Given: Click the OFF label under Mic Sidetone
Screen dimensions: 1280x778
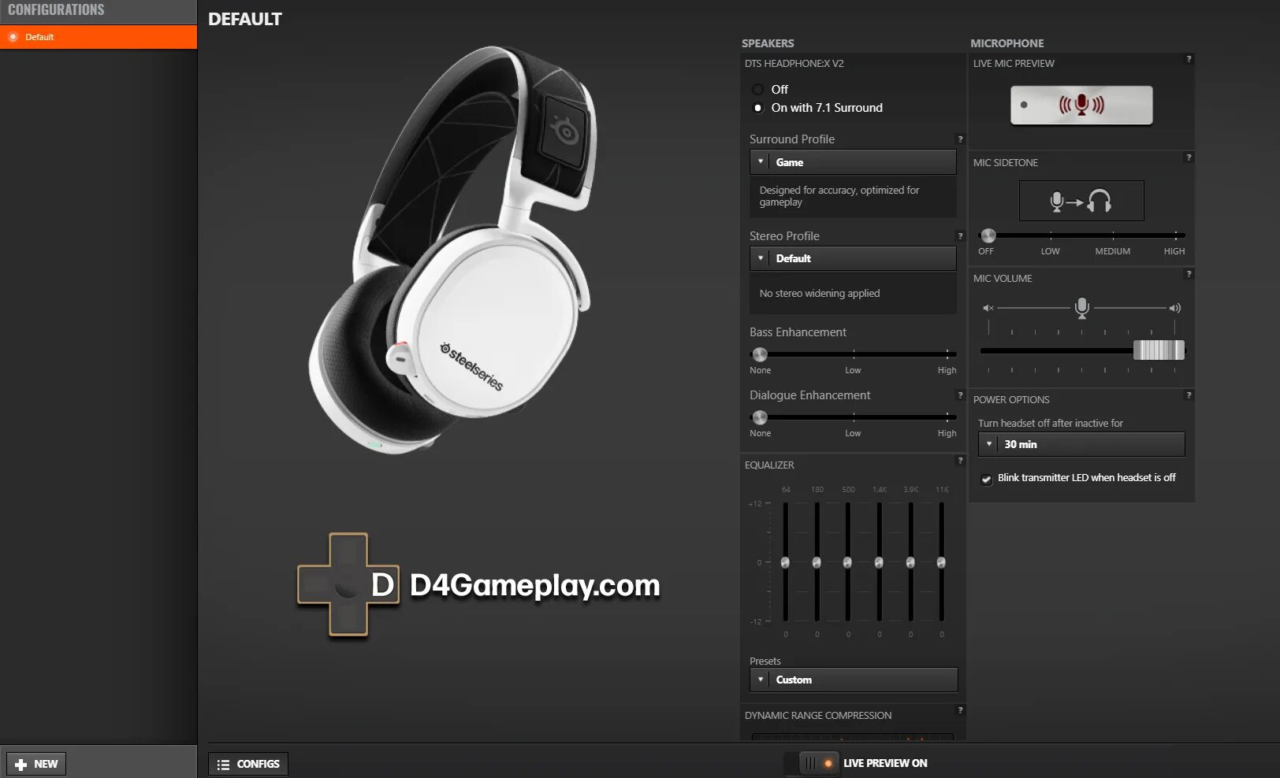Looking at the screenshot, I should coord(986,251).
